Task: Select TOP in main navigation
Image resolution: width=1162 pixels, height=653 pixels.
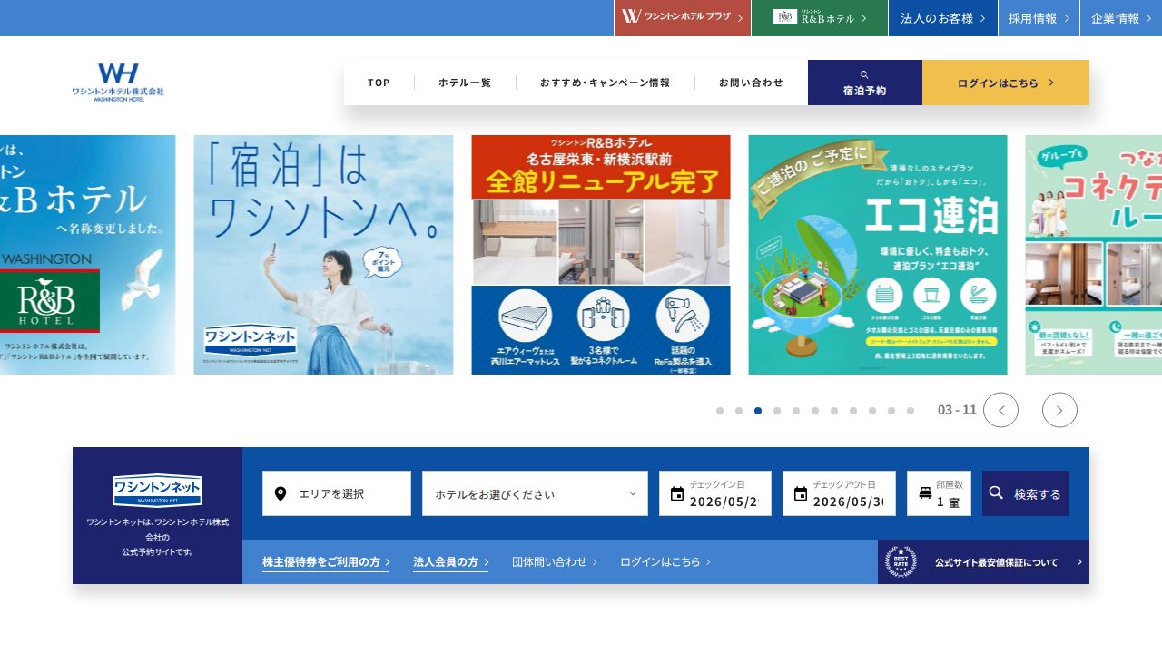Action: 379,83
